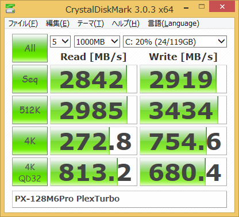Start the 4K QD32 benchmark test
Viewport: 239px width, 217px height.
30,172
